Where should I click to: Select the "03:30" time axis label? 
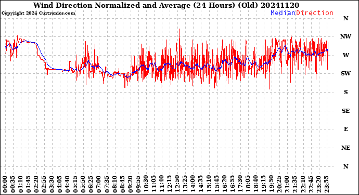point(52,184)
